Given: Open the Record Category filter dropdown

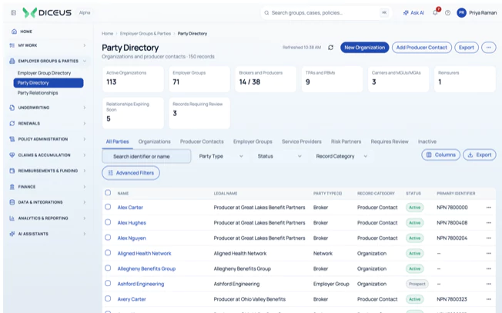Looking at the screenshot, I should (341, 156).
